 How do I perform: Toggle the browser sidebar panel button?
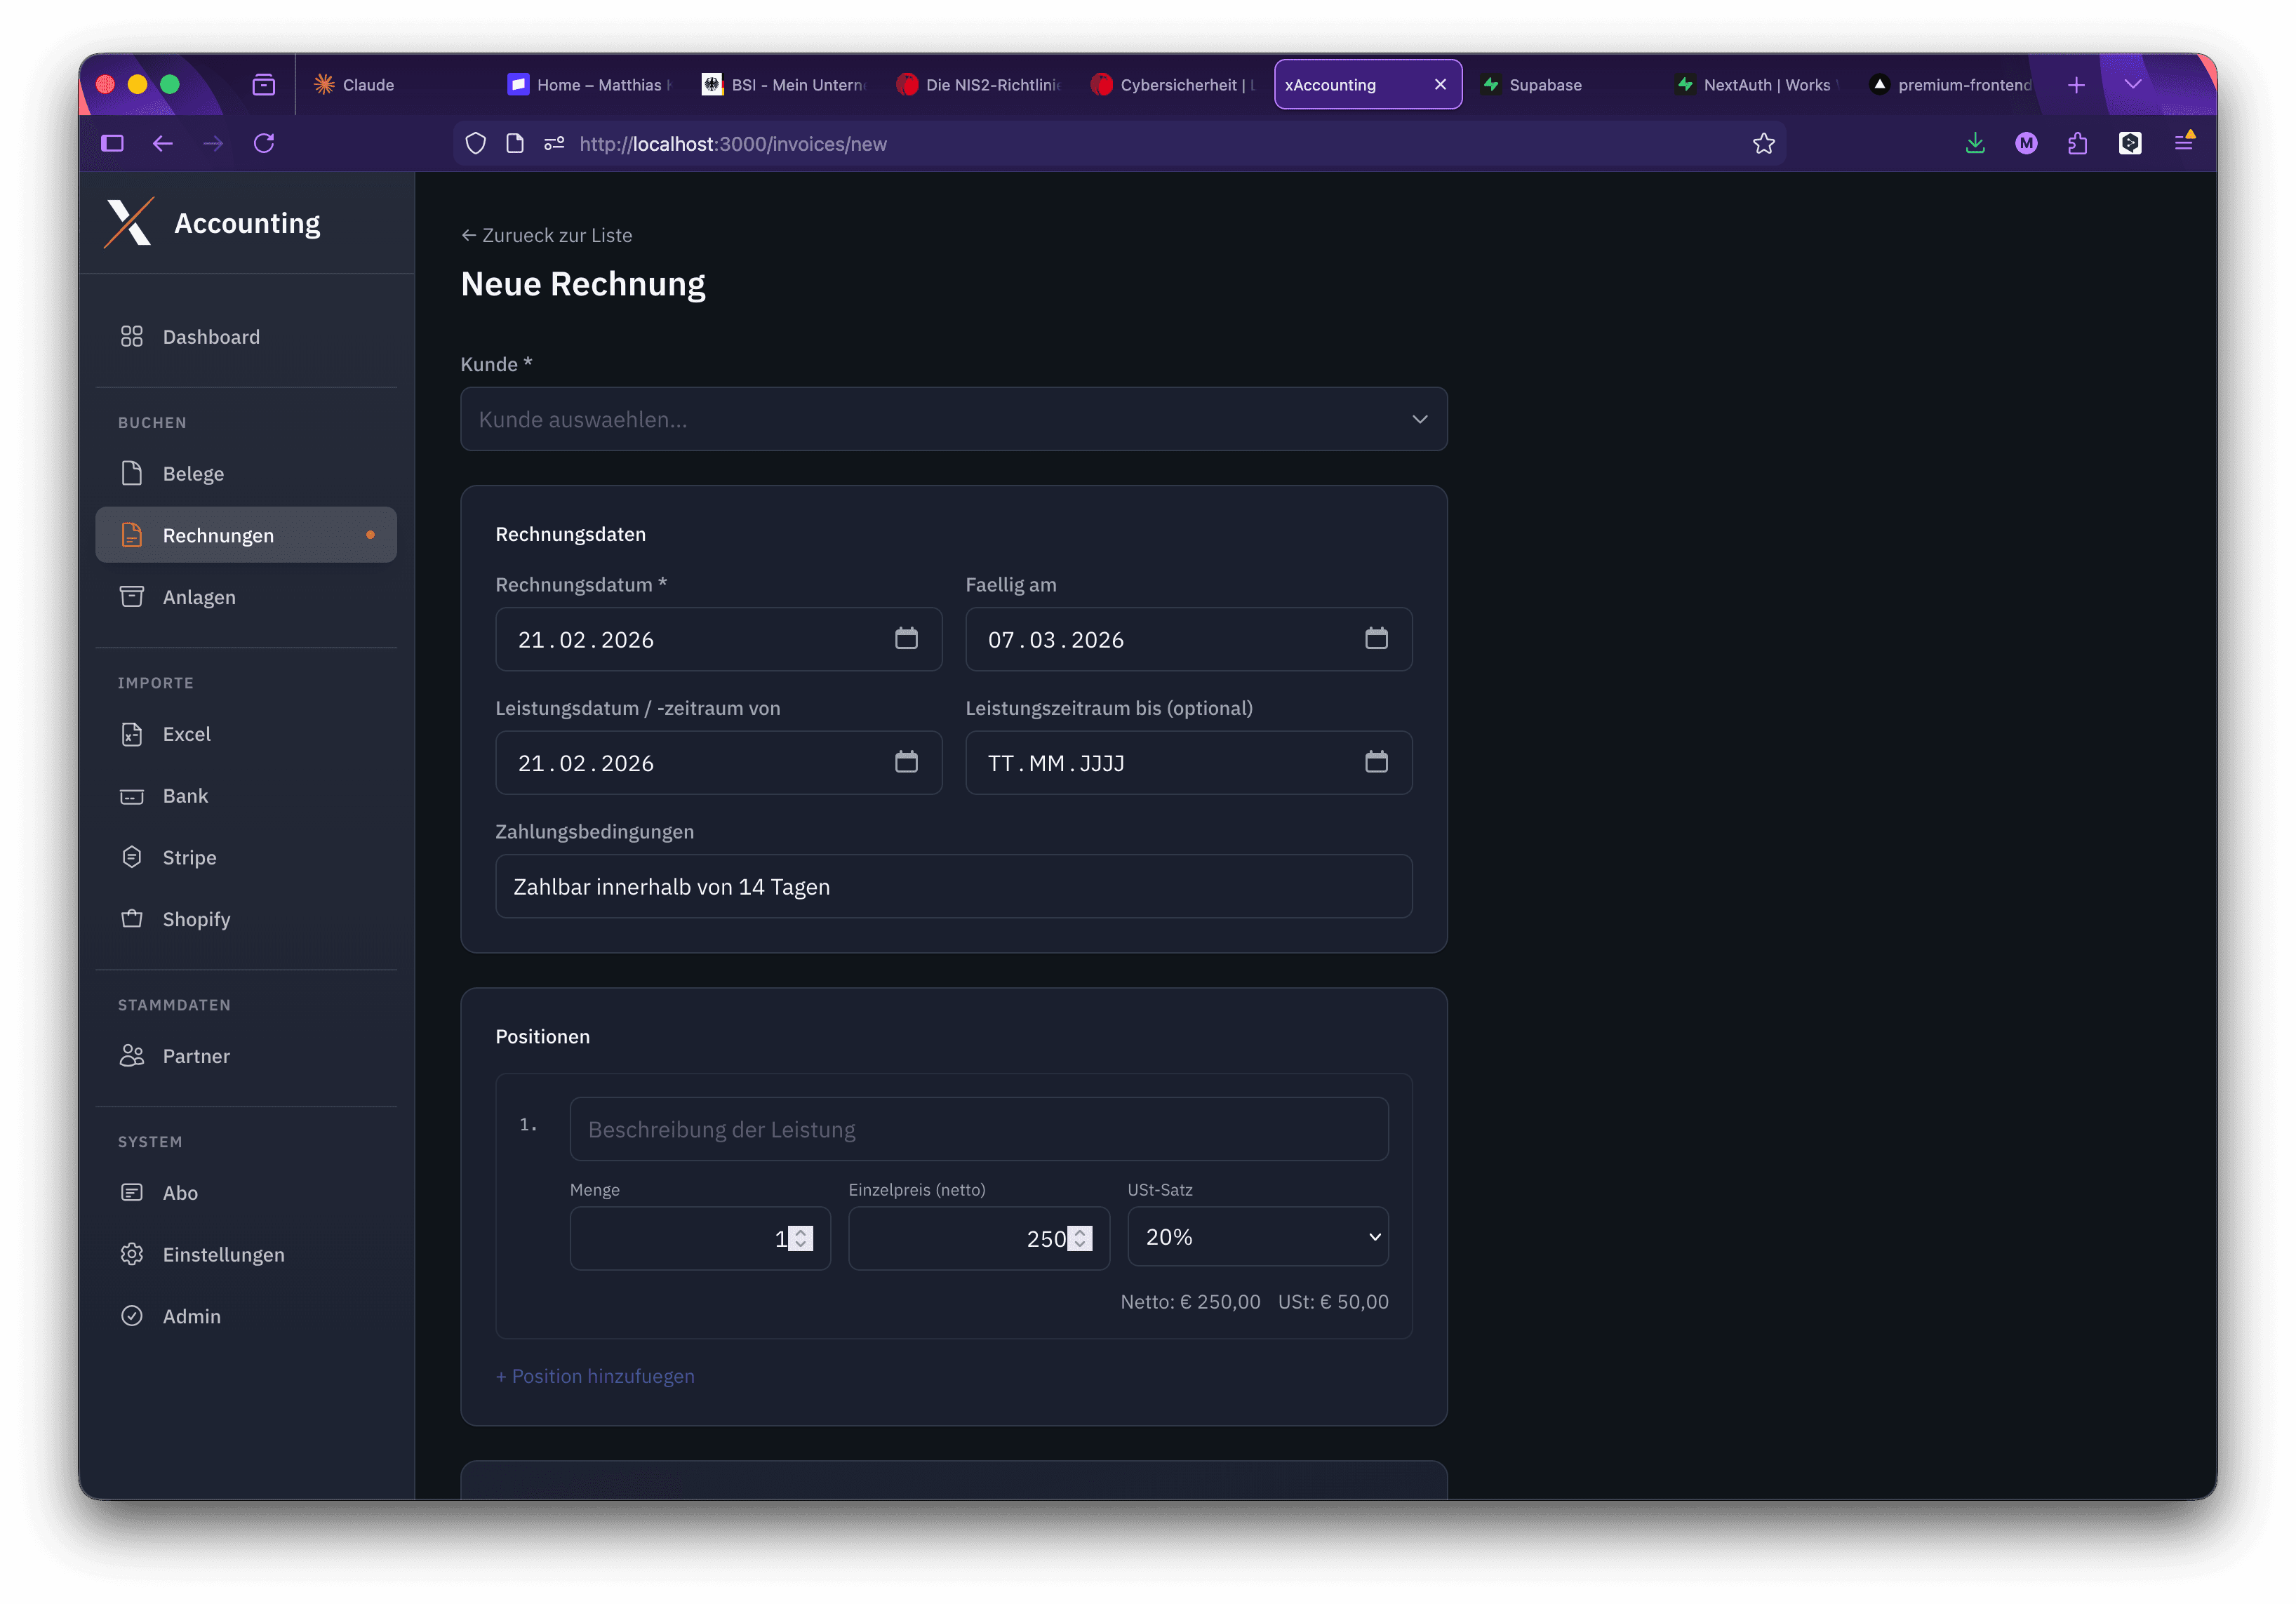coord(112,144)
